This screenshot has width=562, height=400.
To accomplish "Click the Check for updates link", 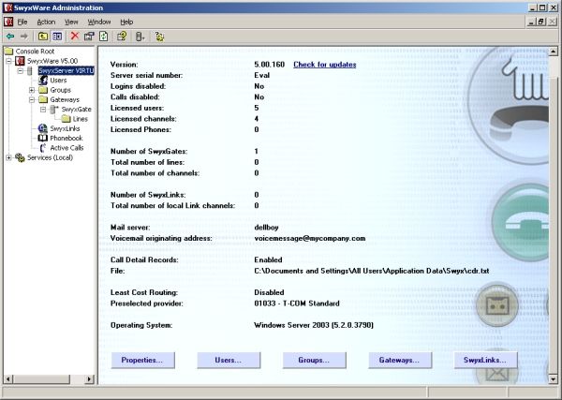I will pyautogui.click(x=325, y=65).
